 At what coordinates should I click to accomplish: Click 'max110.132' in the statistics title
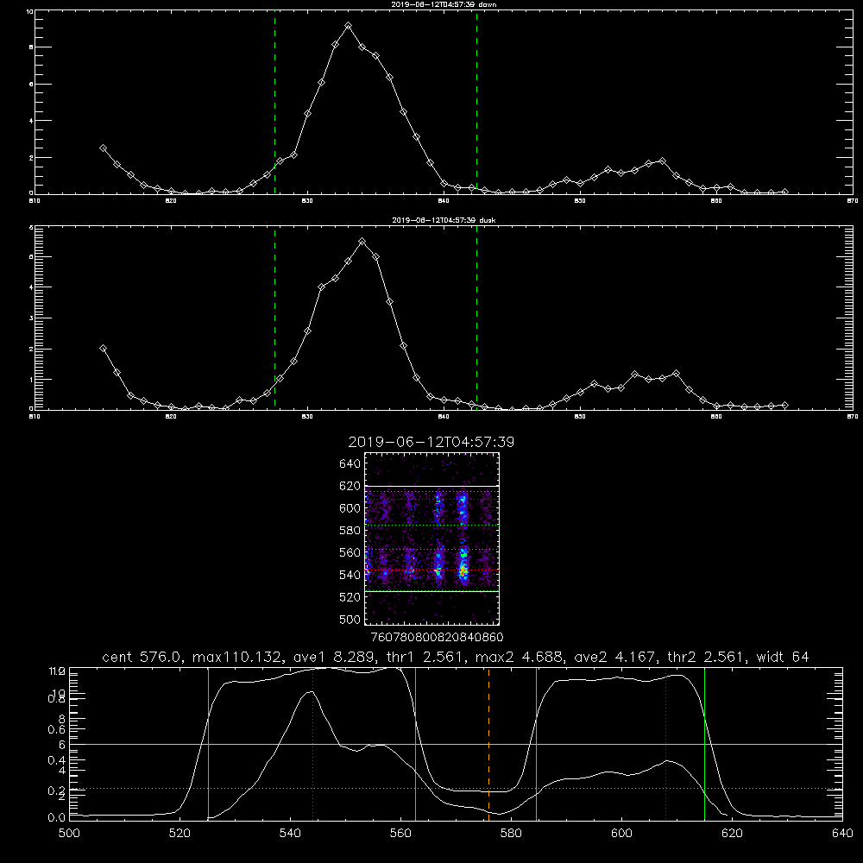(236, 657)
